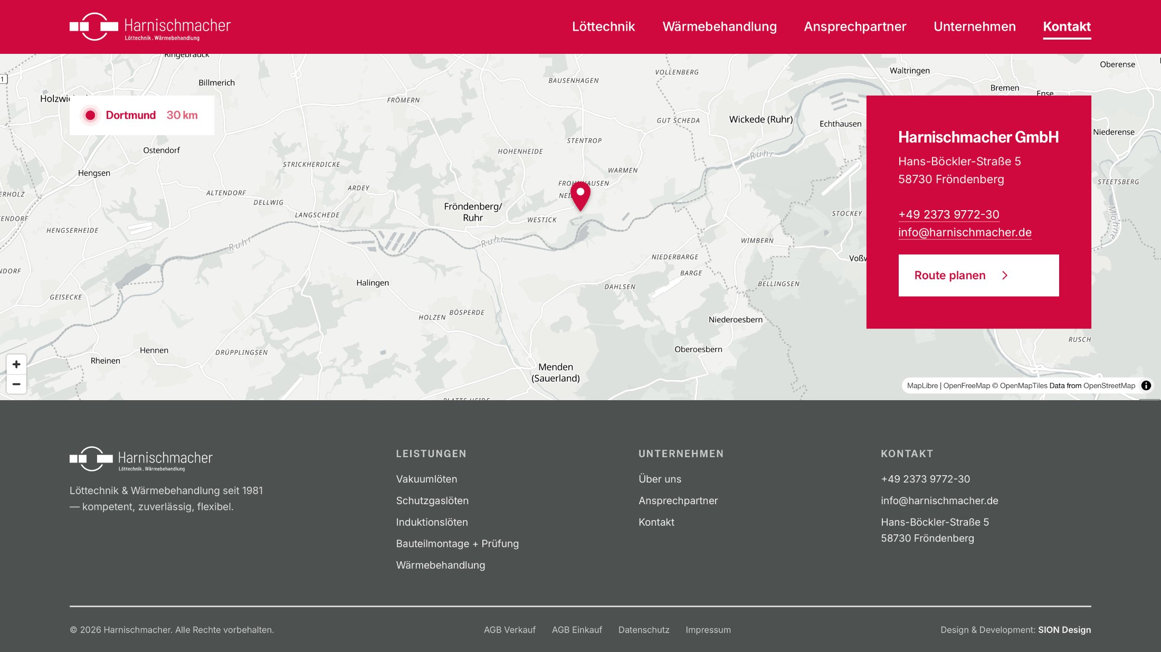
Task: Click the Wickede (Ruhr) map label
Action: pos(761,119)
